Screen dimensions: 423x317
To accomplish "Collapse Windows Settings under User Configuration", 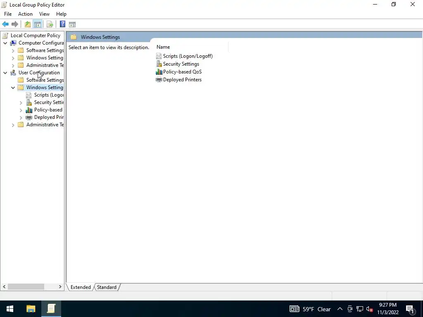I will pos(13,88).
